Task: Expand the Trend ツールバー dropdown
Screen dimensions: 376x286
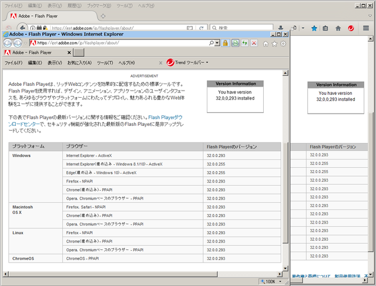Action: tap(207, 62)
